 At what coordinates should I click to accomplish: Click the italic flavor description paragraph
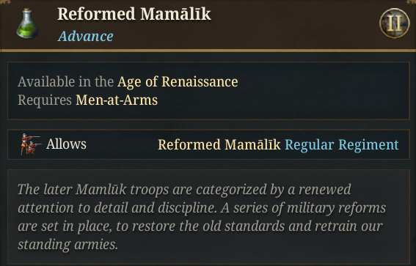[x=202, y=217]
